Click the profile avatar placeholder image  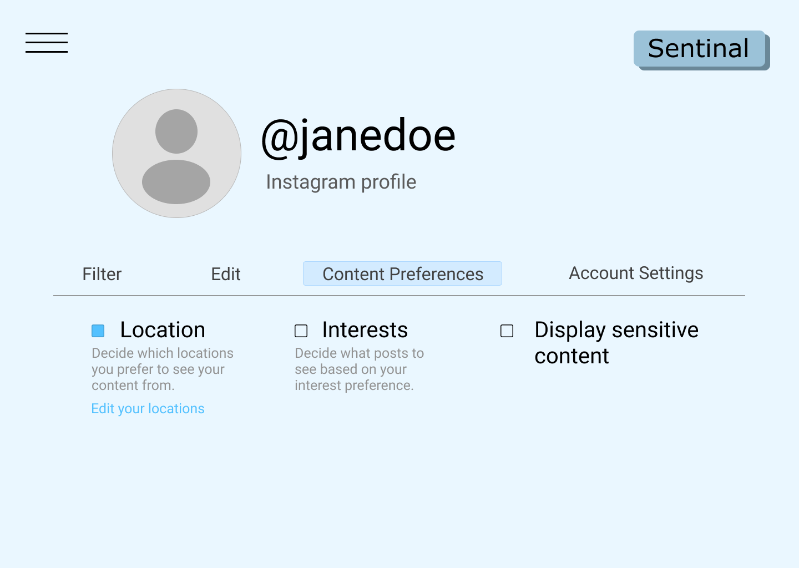coord(176,153)
